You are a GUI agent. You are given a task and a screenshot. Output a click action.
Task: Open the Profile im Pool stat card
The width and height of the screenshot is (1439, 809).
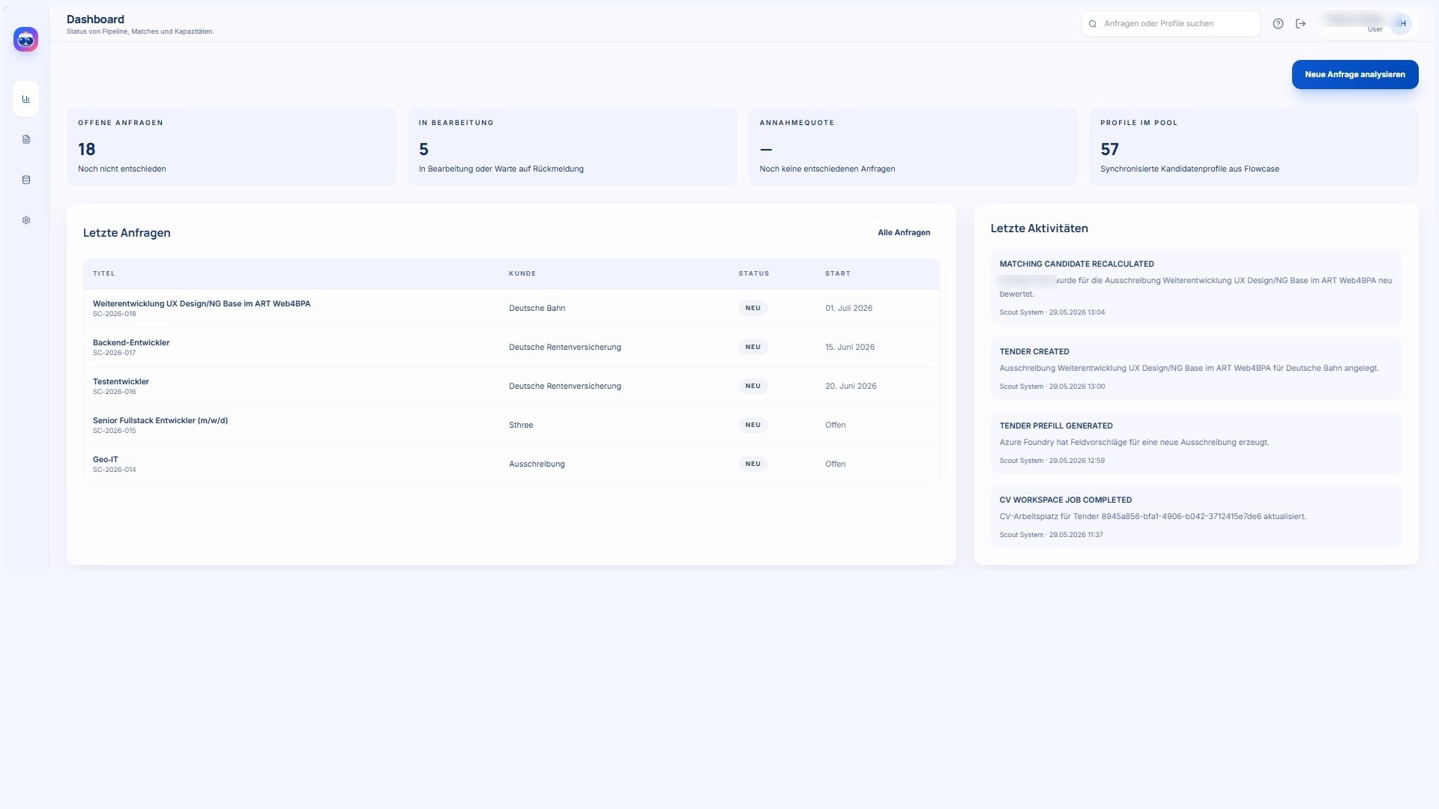[1253, 147]
